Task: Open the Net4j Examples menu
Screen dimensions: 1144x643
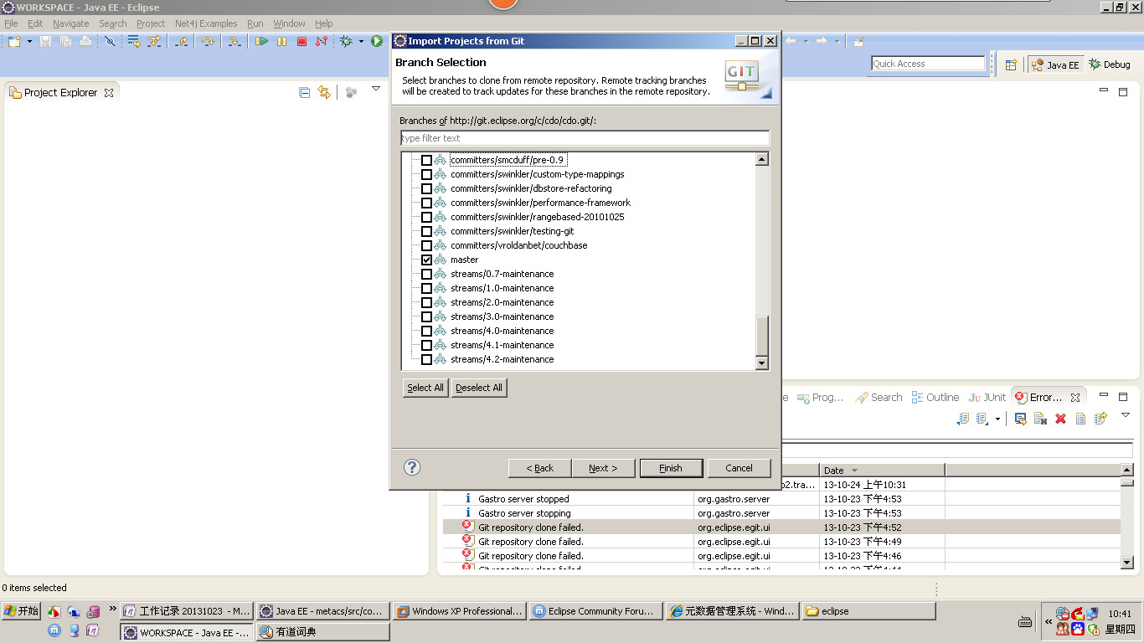Action: tap(206, 23)
